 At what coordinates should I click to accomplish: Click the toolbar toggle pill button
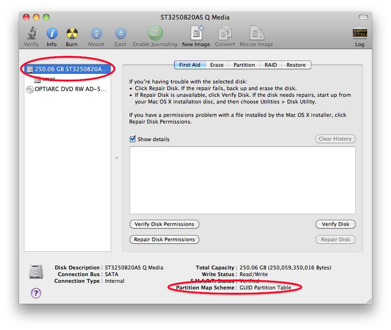click(363, 17)
